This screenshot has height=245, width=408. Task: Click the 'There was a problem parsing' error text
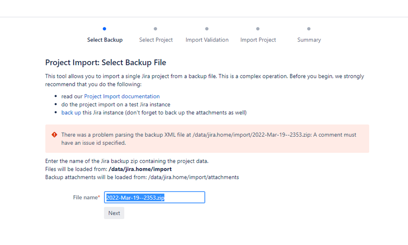[x=209, y=139]
